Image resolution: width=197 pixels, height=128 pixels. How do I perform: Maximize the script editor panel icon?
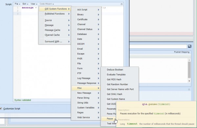(x=121, y=4)
